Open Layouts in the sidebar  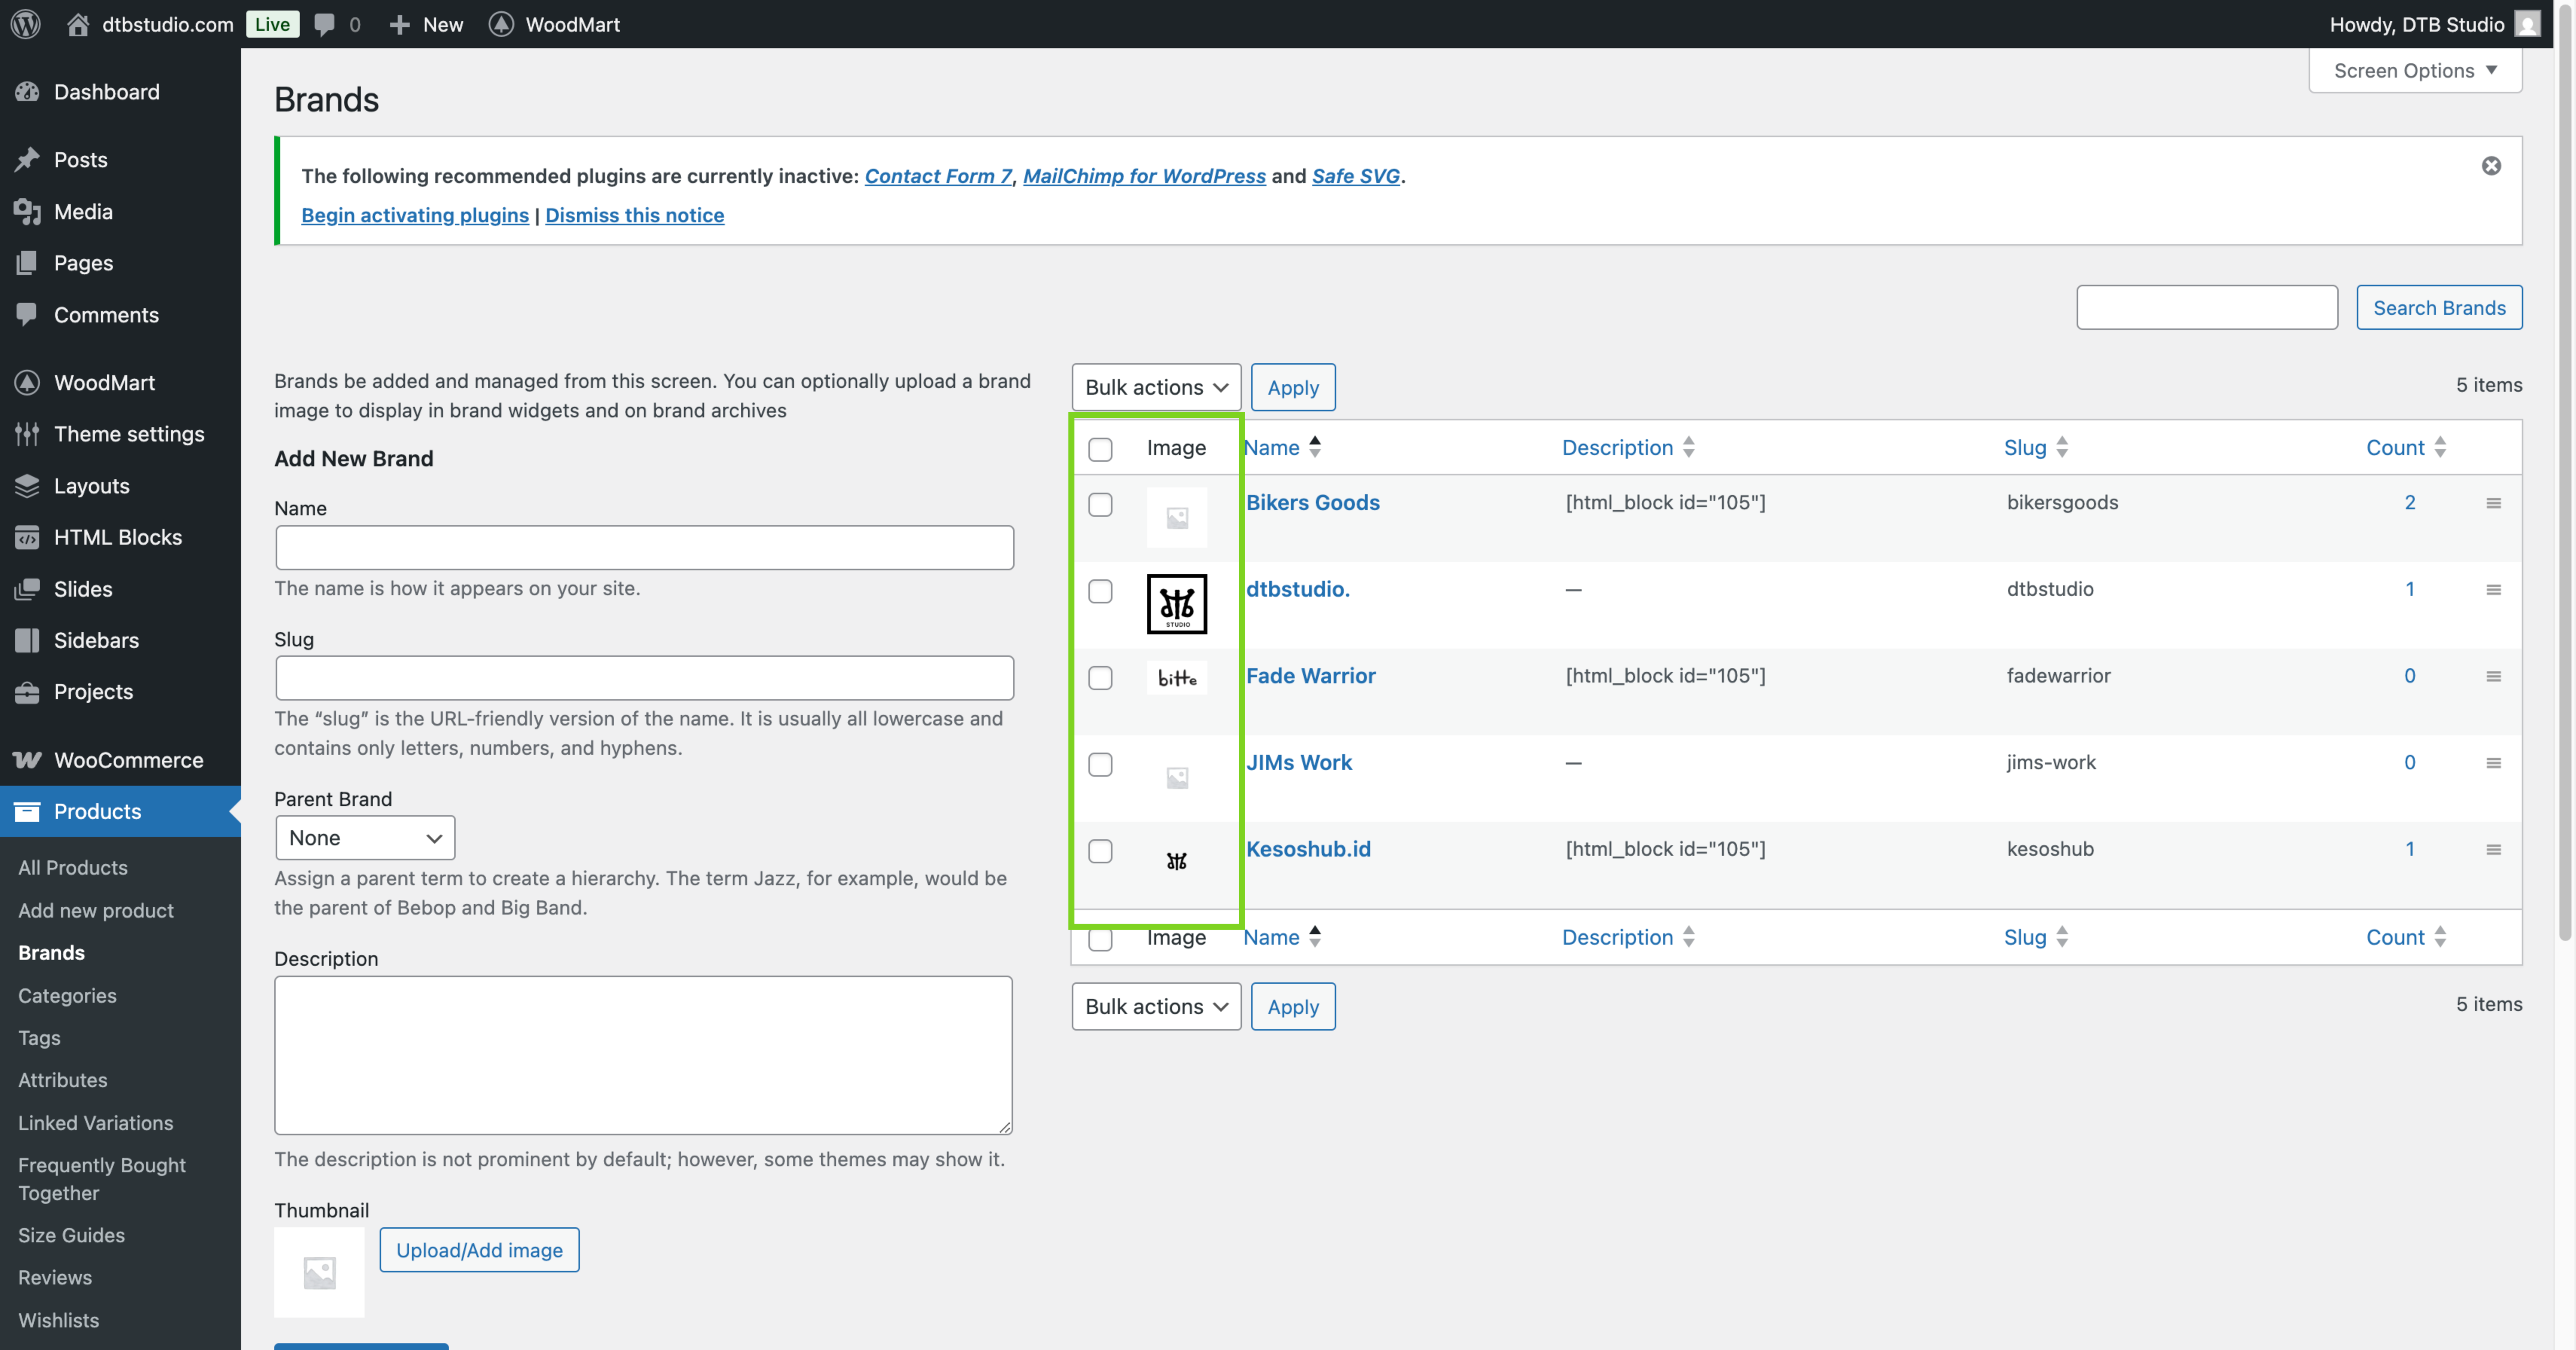(x=120, y=486)
